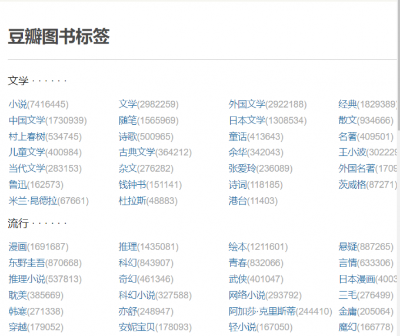Go to the 钱钟书 tag
The width and height of the screenshot is (400, 336).
(x=132, y=184)
